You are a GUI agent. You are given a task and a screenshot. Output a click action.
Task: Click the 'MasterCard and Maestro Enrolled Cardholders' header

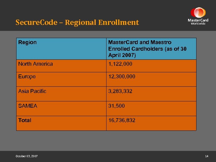pyautogui.click(x=151, y=49)
